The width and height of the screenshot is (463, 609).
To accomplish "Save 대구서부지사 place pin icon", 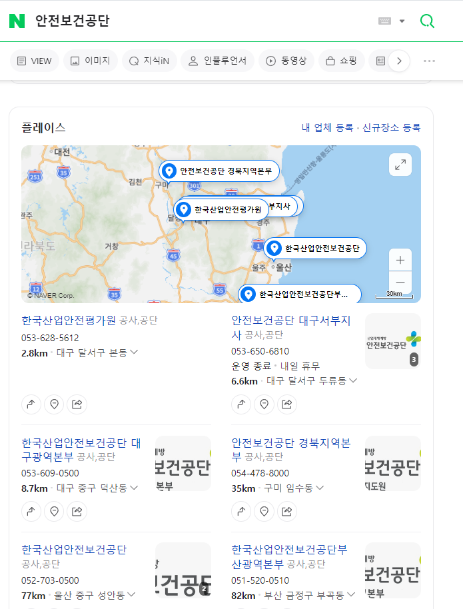I will 264,404.
